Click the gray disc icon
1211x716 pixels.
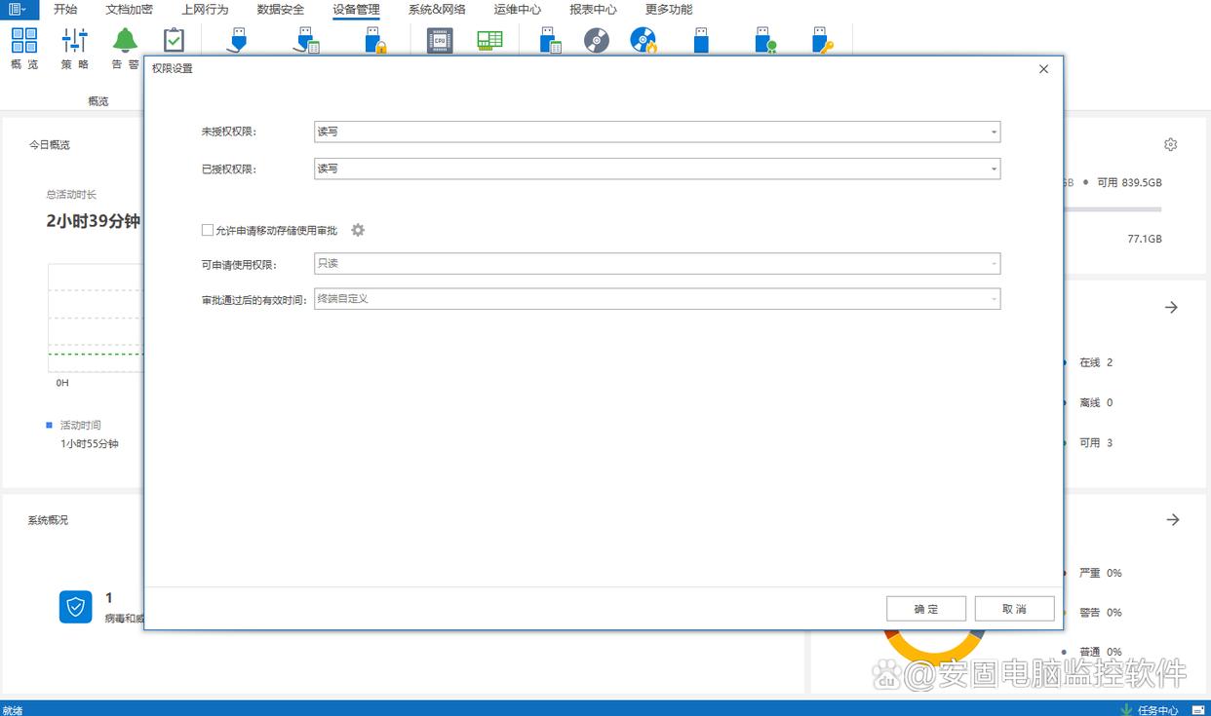click(597, 40)
